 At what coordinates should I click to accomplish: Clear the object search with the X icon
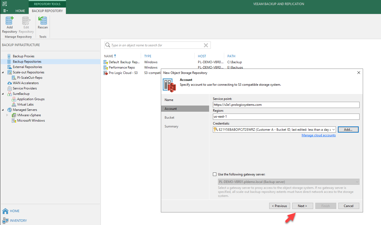(x=206, y=45)
